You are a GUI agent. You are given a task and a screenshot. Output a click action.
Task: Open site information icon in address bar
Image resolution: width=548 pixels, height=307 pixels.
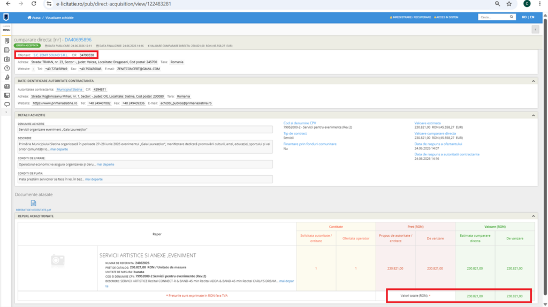pyautogui.click(x=49, y=4)
